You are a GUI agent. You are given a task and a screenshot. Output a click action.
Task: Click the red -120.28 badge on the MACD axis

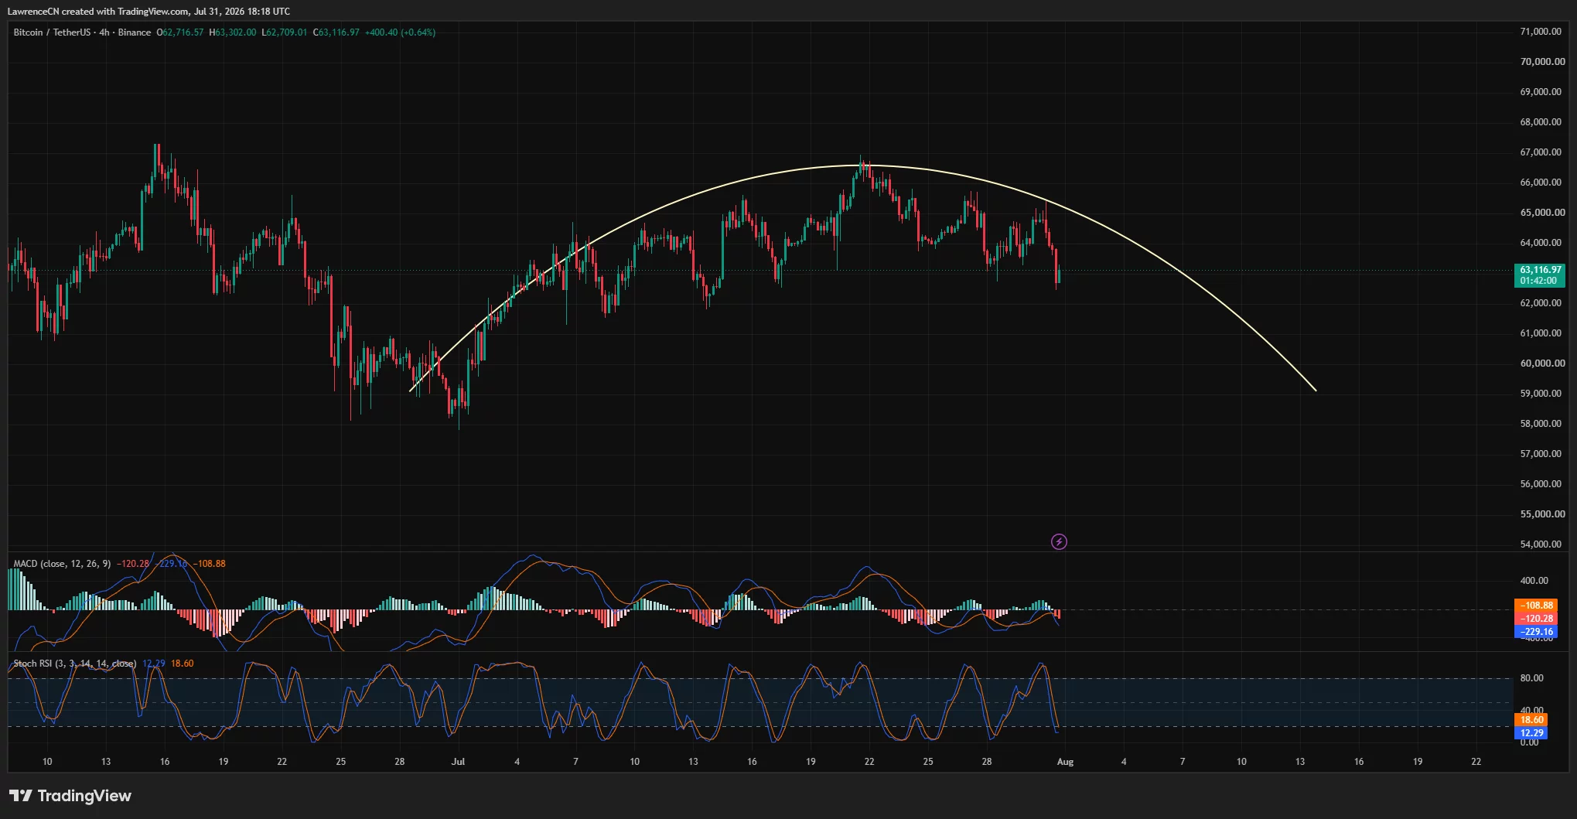tap(1535, 619)
